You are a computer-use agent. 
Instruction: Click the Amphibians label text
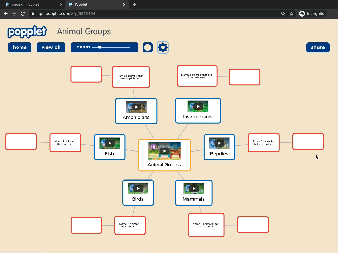[x=136, y=117]
